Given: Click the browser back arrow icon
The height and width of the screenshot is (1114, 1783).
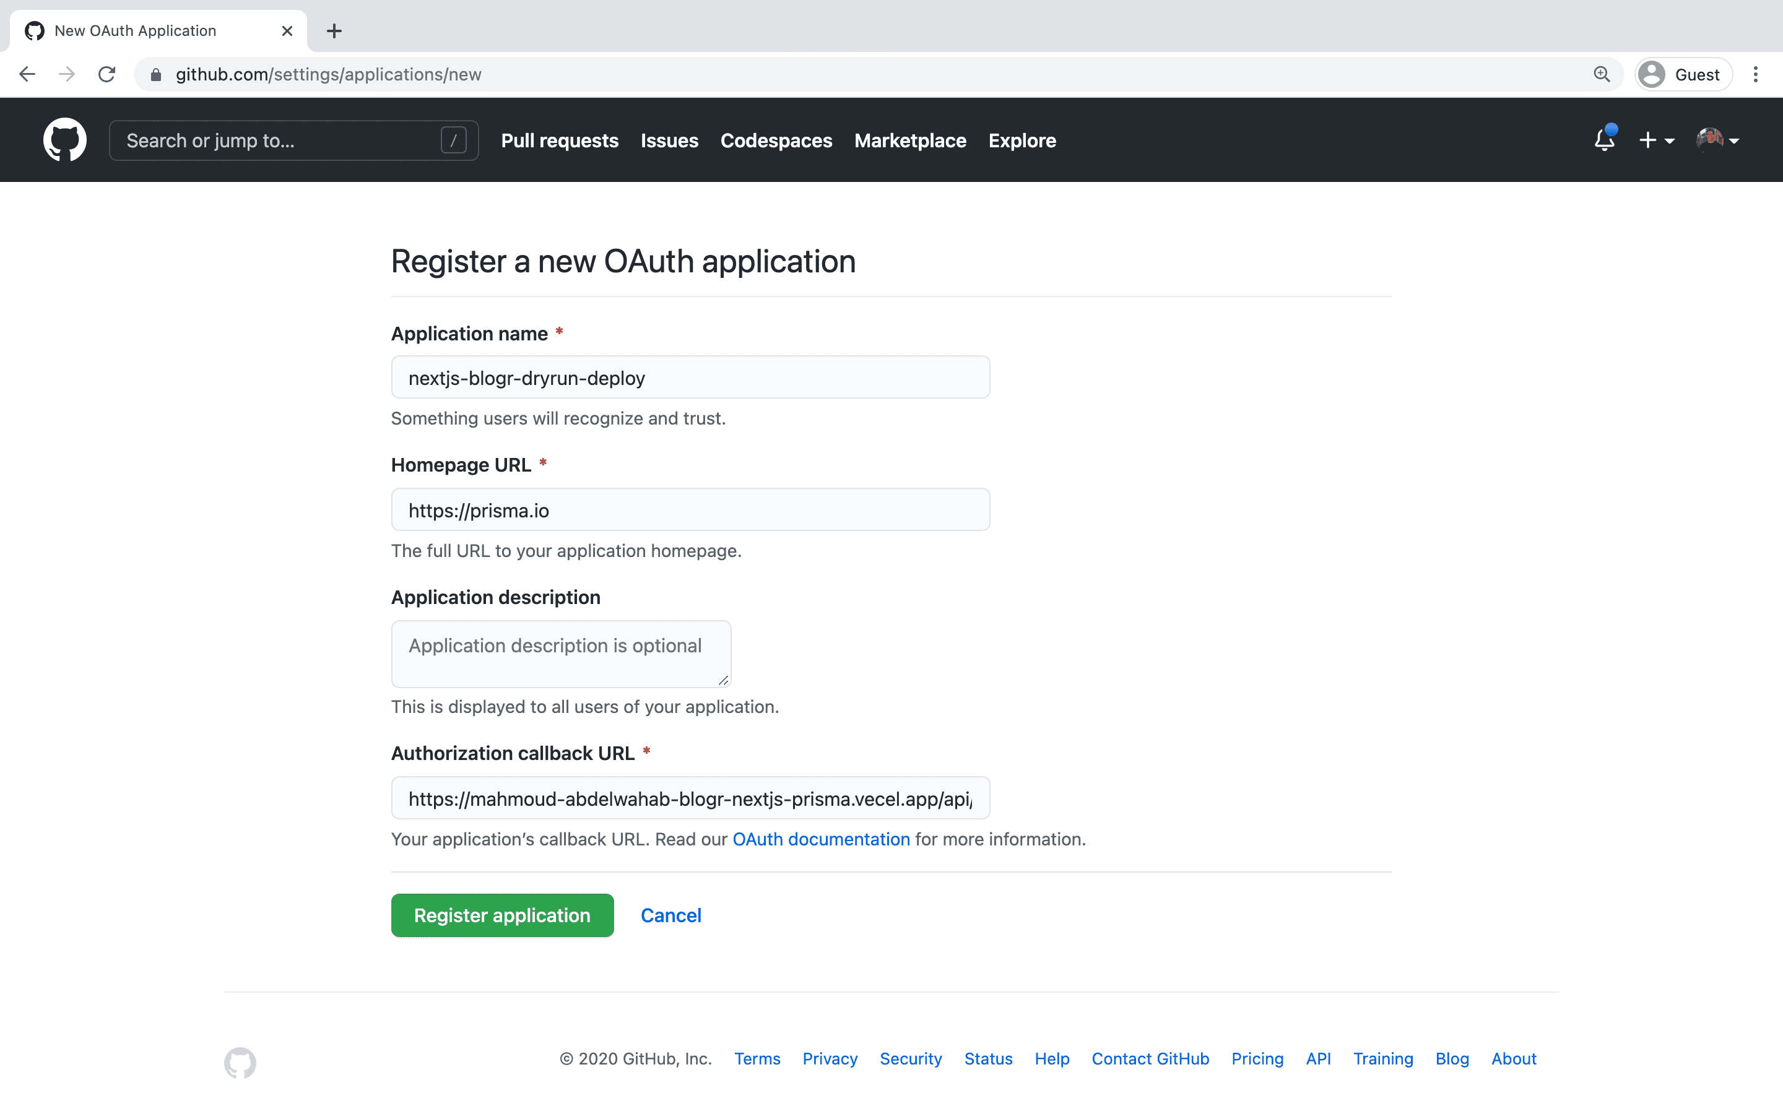Looking at the screenshot, I should pyautogui.click(x=27, y=73).
